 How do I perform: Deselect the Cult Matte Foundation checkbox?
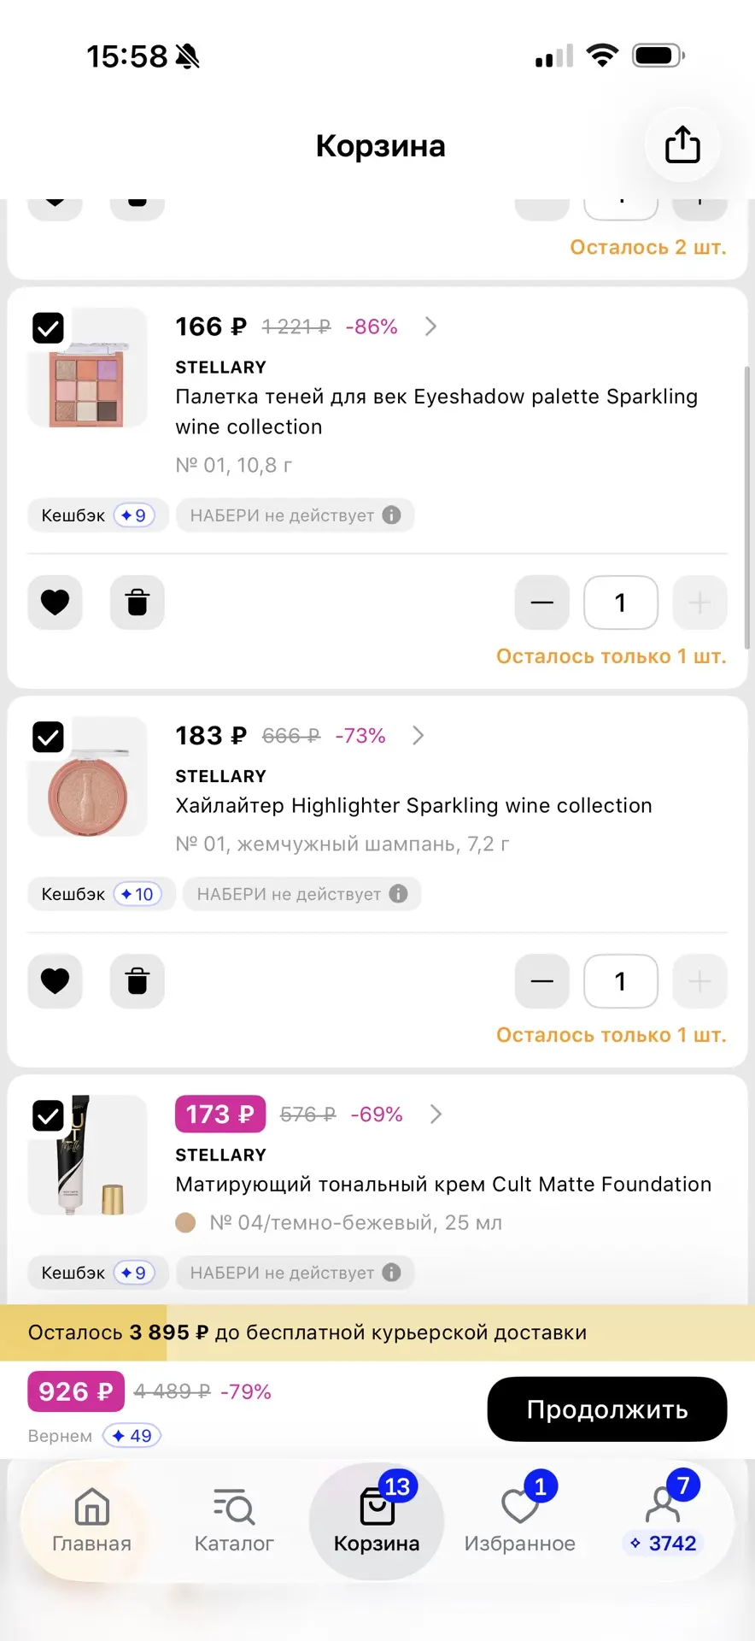[x=48, y=1115]
